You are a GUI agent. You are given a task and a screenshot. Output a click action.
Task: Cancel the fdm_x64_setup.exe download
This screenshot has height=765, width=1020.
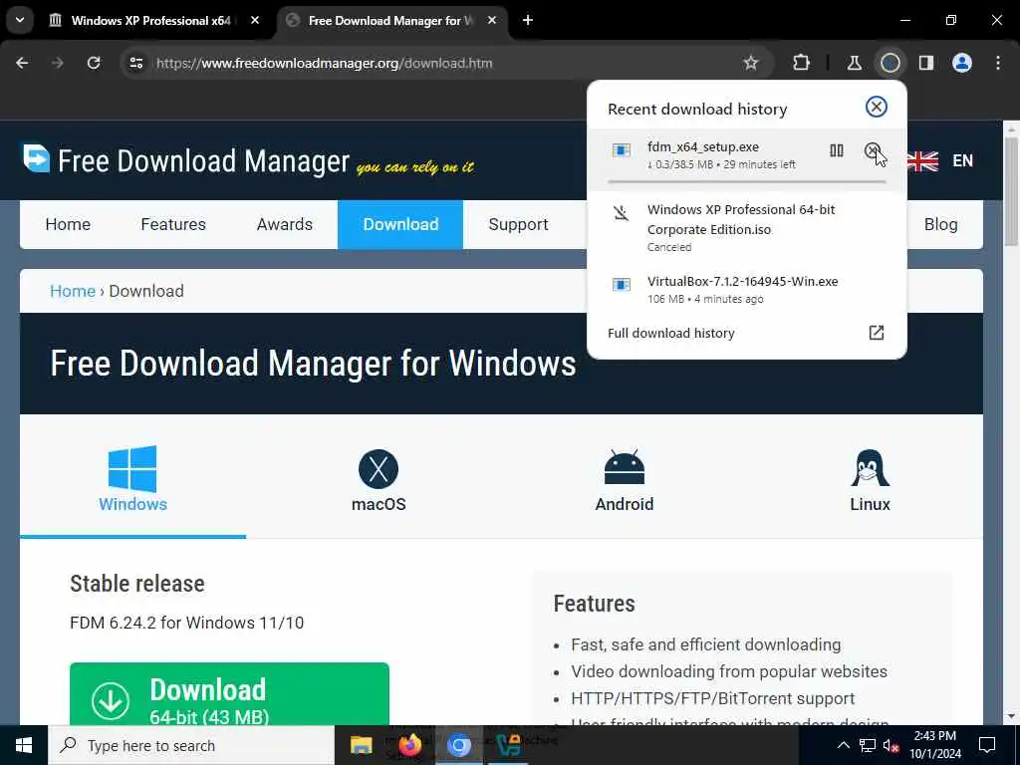(873, 151)
